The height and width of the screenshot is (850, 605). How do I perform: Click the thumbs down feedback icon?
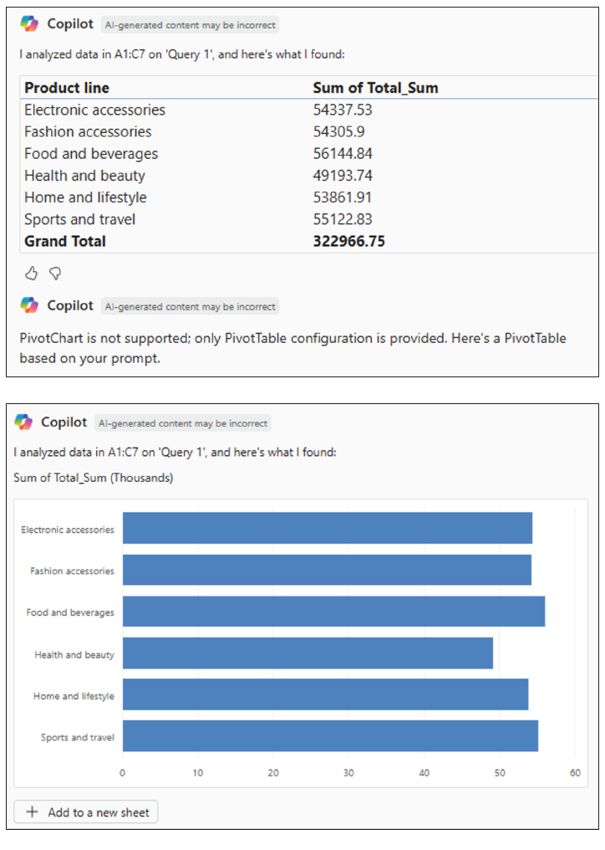tap(55, 273)
